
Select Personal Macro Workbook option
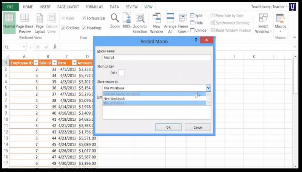[154, 94]
